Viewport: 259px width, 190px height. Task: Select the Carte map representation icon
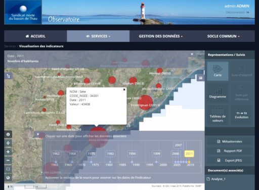coord(218,71)
